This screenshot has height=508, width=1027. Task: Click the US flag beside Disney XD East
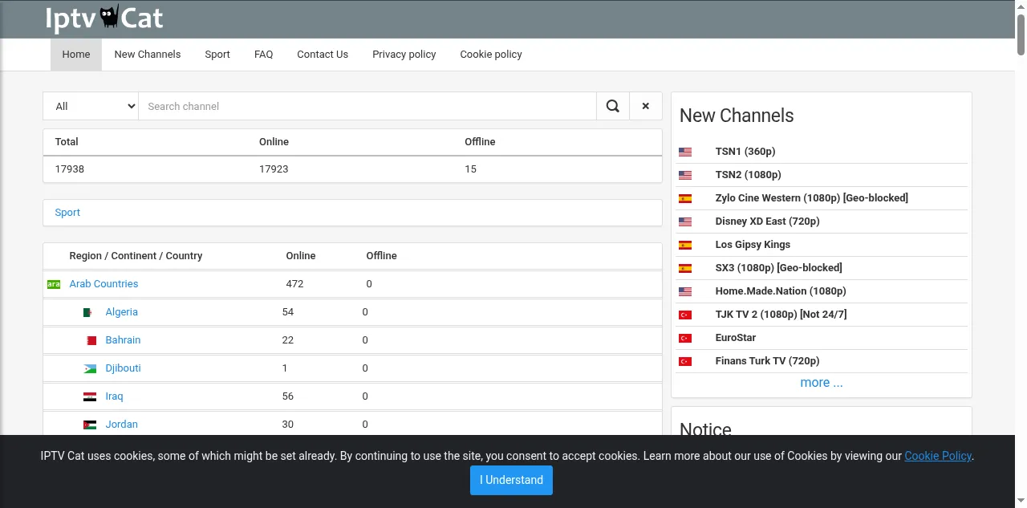(x=685, y=221)
